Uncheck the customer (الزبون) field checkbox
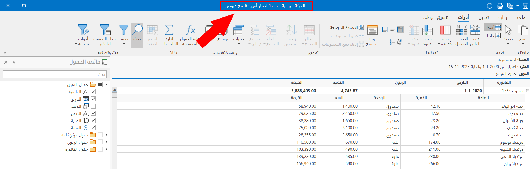The height and width of the screenshot is (169, 530). [93, 113]
